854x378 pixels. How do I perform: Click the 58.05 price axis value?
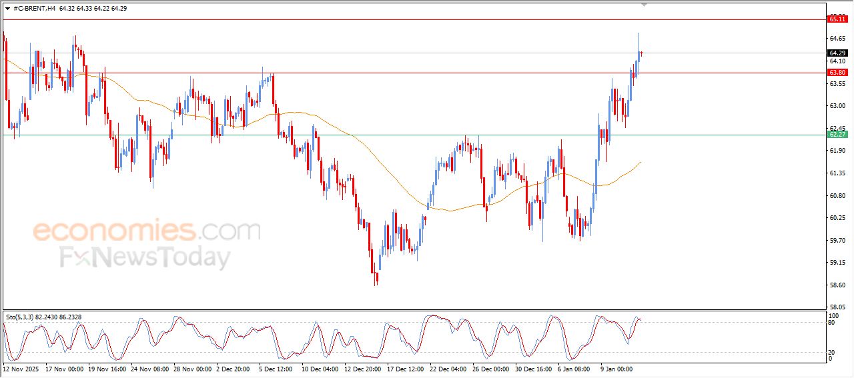837,307
